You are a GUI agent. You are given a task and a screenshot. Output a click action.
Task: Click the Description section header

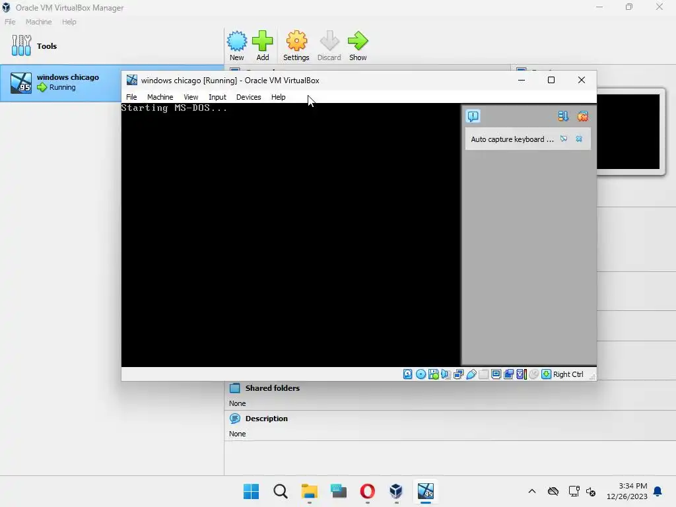coord(267,419)
